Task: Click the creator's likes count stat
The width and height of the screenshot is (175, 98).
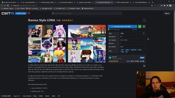Action: tap(137, 61)
